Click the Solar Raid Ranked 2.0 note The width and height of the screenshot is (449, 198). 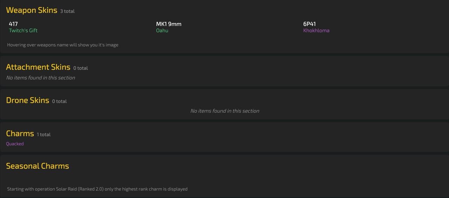pyautogui.click(x=97, y=189)
